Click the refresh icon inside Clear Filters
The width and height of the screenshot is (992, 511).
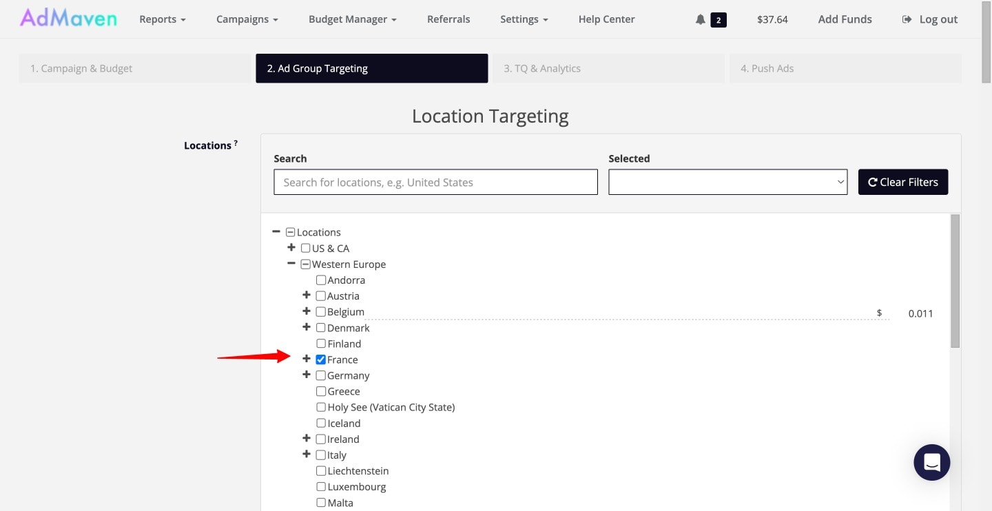[x=872, y=182]
